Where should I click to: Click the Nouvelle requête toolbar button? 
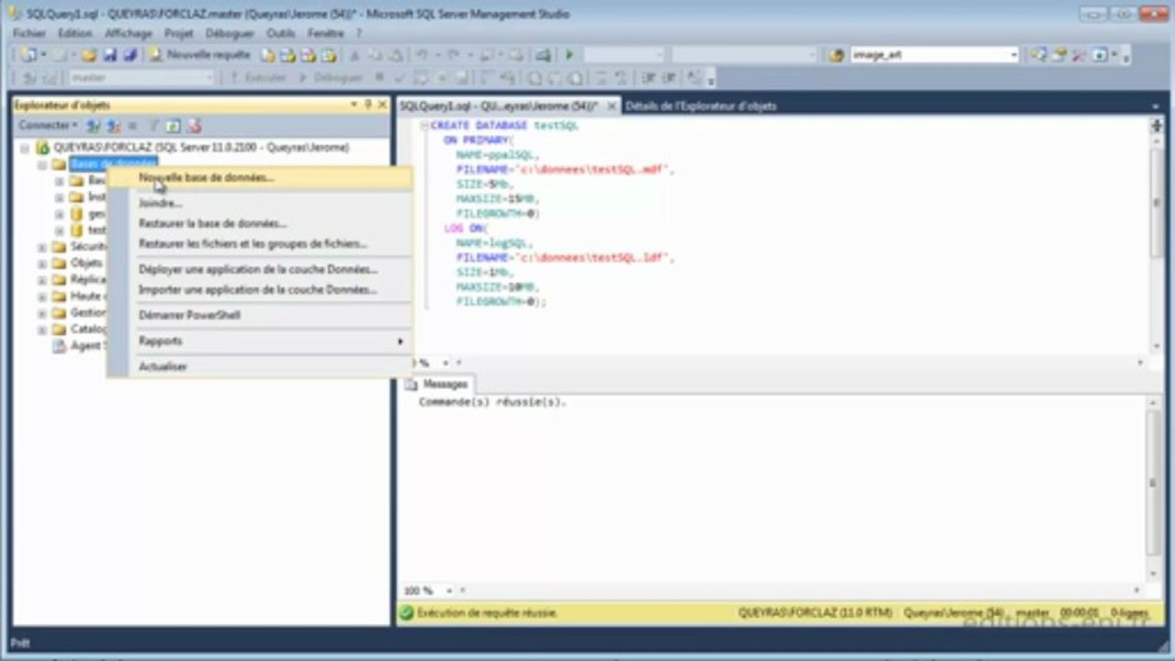tap(199, 55)
